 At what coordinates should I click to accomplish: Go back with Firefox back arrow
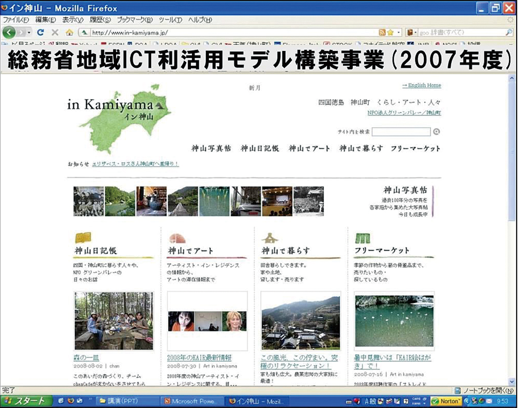tap(9, 32)
